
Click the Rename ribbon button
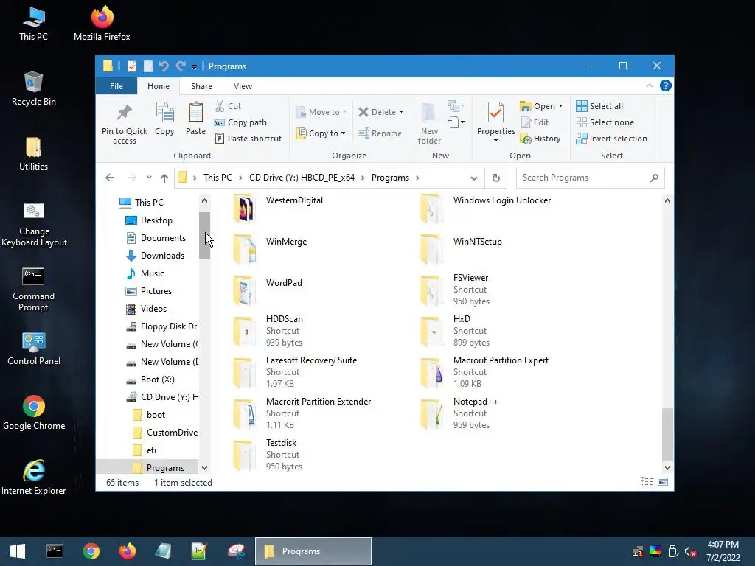pos(380,133)
